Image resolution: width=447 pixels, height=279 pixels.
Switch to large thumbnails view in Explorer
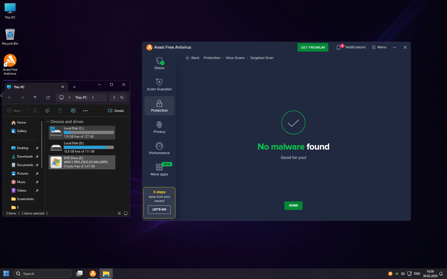click(126, 213)
